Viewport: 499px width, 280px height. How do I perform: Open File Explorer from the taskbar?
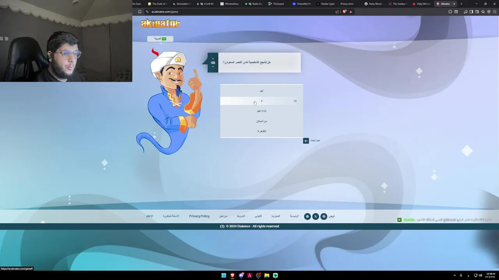click(x=267, y=275)
